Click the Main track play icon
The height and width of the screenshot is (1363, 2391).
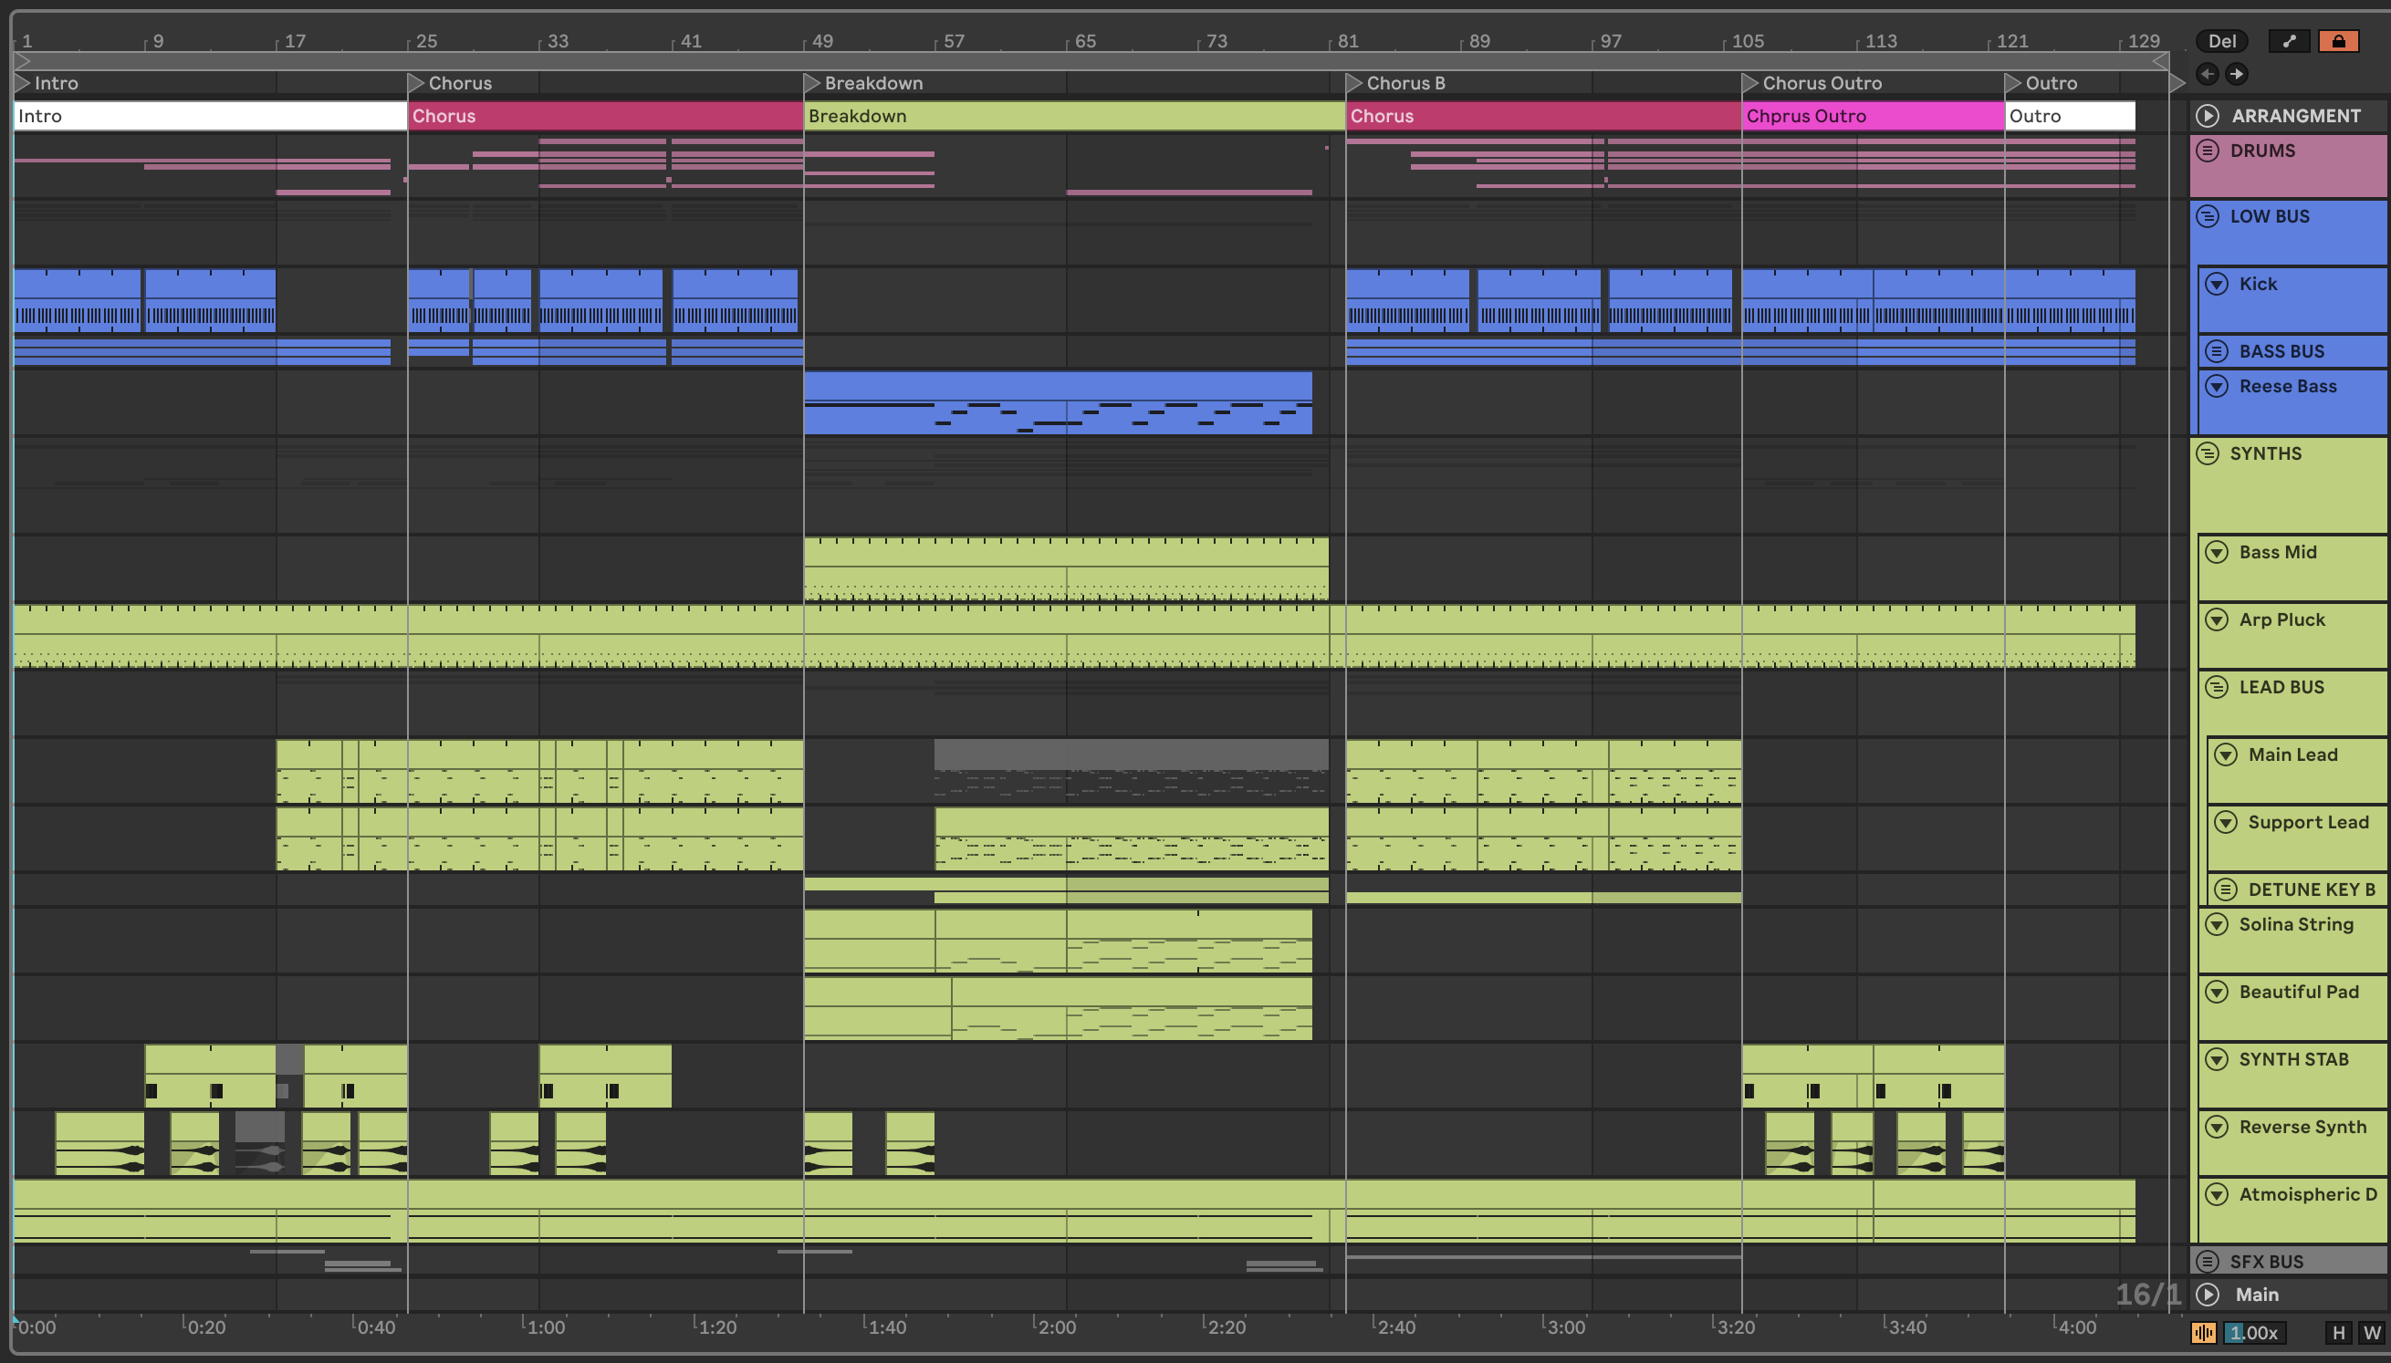pos(2208,1295)
